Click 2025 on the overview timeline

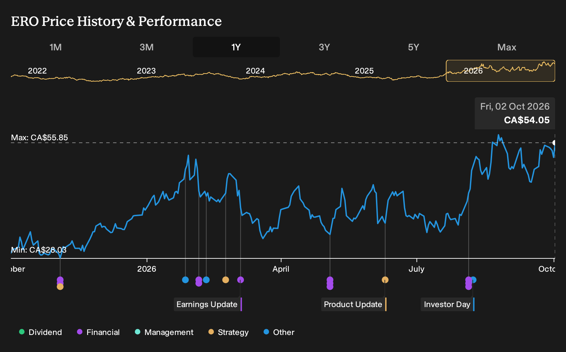point(364,71)
